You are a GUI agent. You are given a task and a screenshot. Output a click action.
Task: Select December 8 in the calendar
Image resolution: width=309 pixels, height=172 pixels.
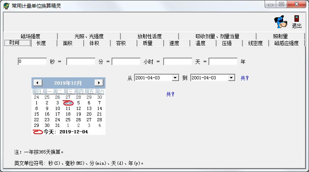point(36,108)
